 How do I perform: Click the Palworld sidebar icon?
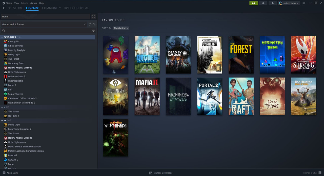click(x=6, y=155)
